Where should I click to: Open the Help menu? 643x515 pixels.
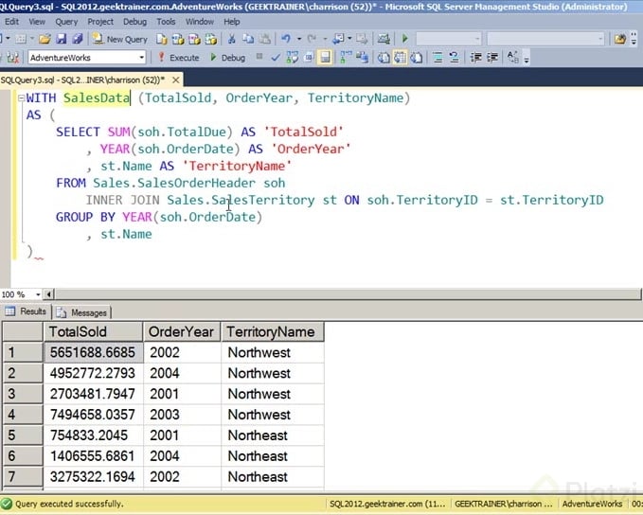point(232,22)
